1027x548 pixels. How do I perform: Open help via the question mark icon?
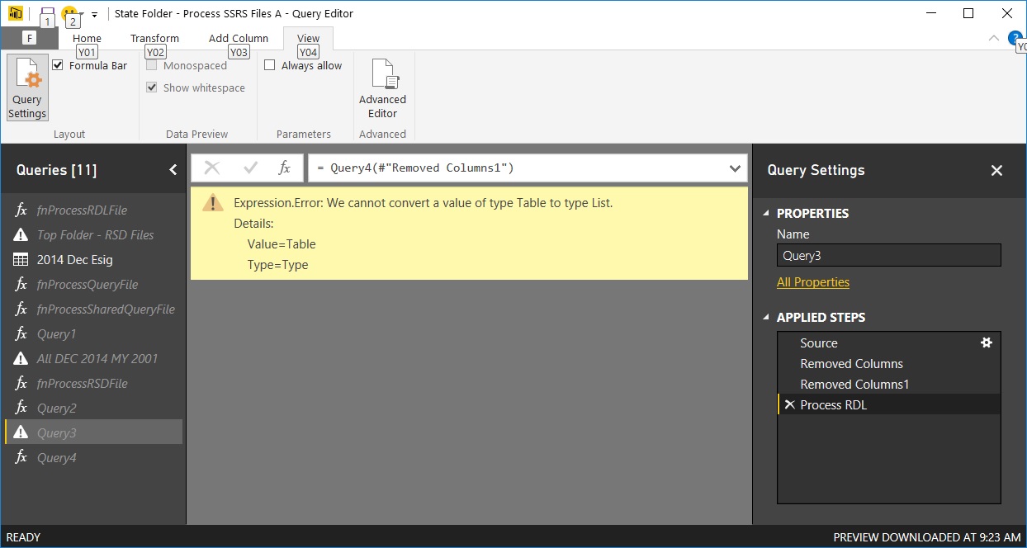(x=1015, y=37)
